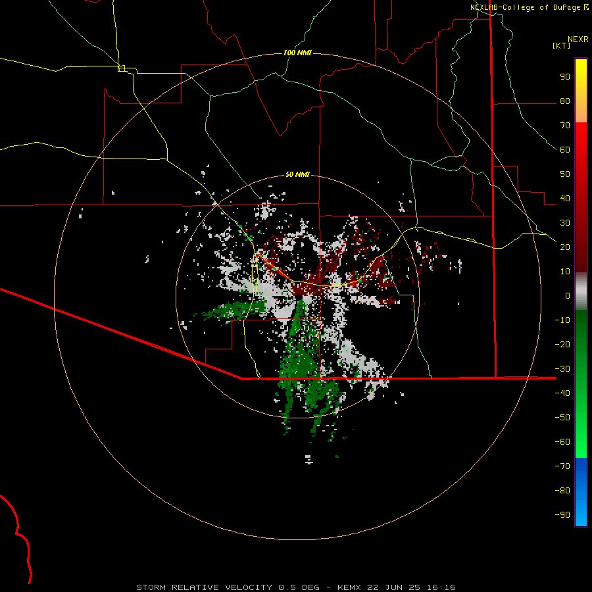Screen dimensions: 592x592
Task: Select the 70 value on velocity scale
Action: tap(565, 126)
